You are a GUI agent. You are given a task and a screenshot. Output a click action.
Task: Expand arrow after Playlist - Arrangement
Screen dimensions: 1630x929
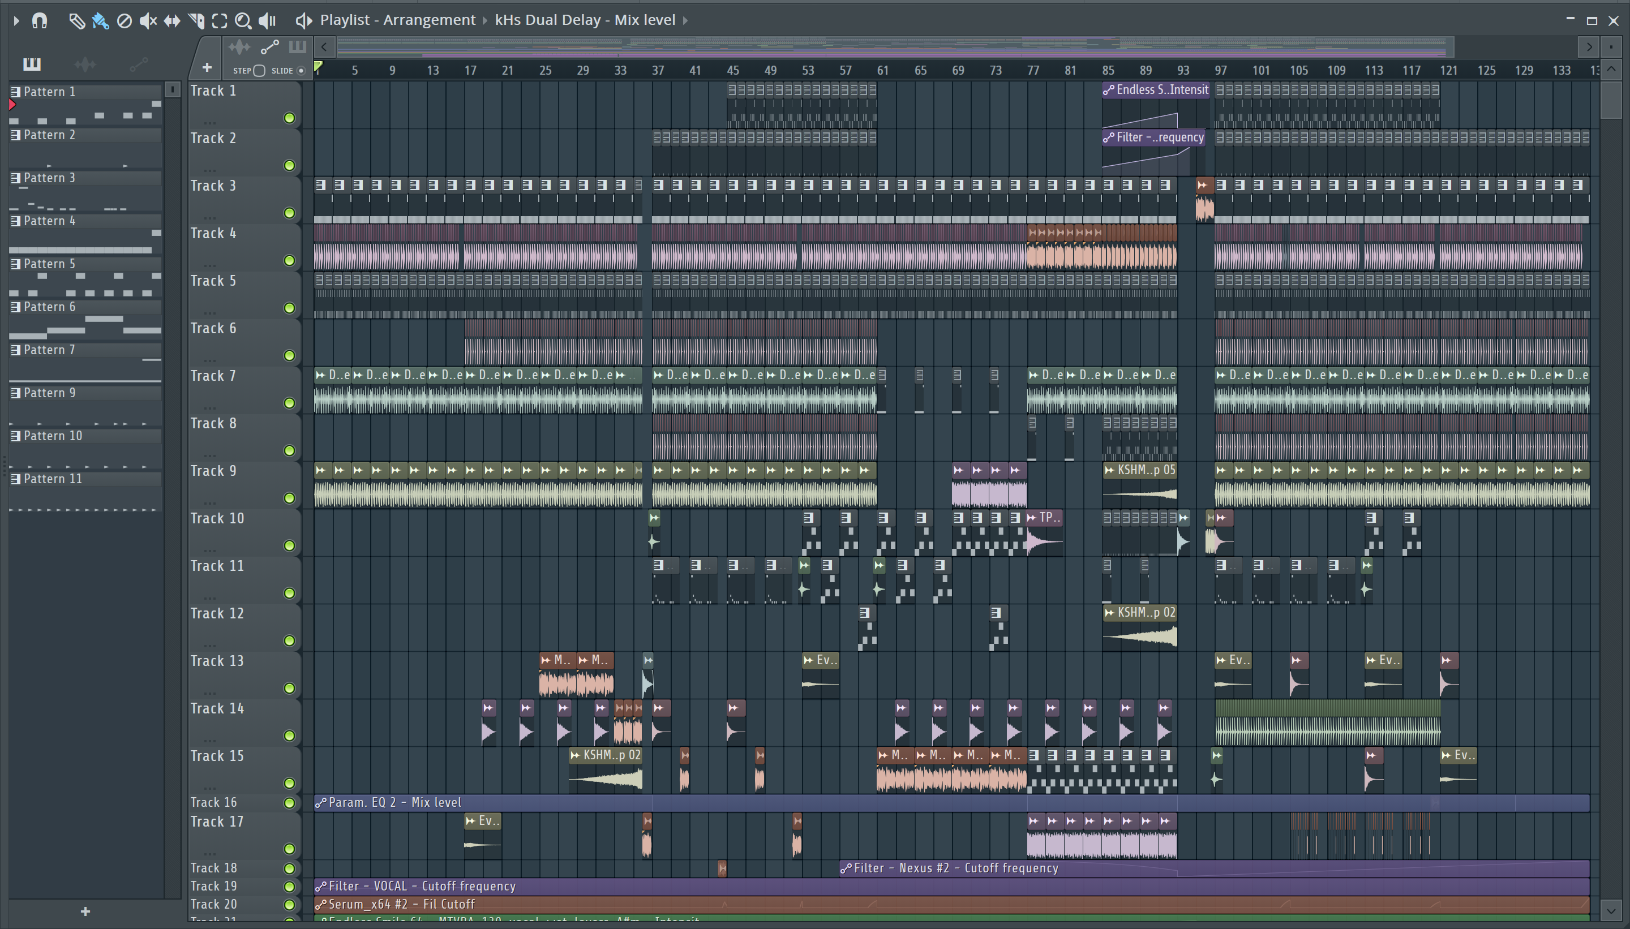click(485, 20)
